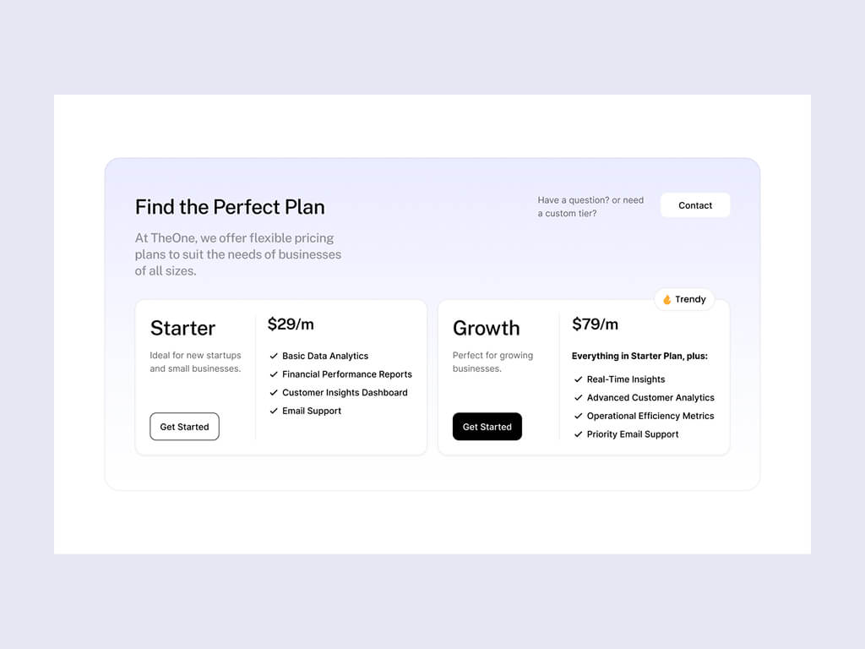865x649 pixels.
Task: Click the Growth plan title
Action: click(x=486, y=328)
